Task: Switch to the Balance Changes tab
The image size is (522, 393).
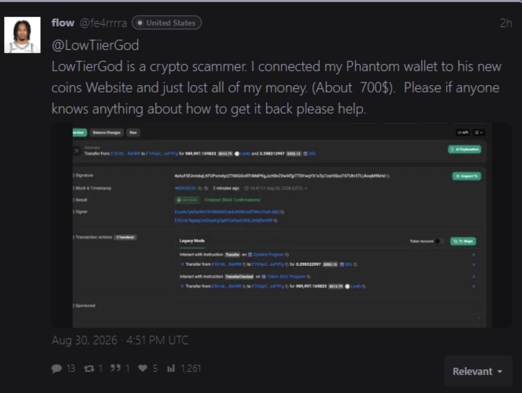Action: (x=106, y=133)
